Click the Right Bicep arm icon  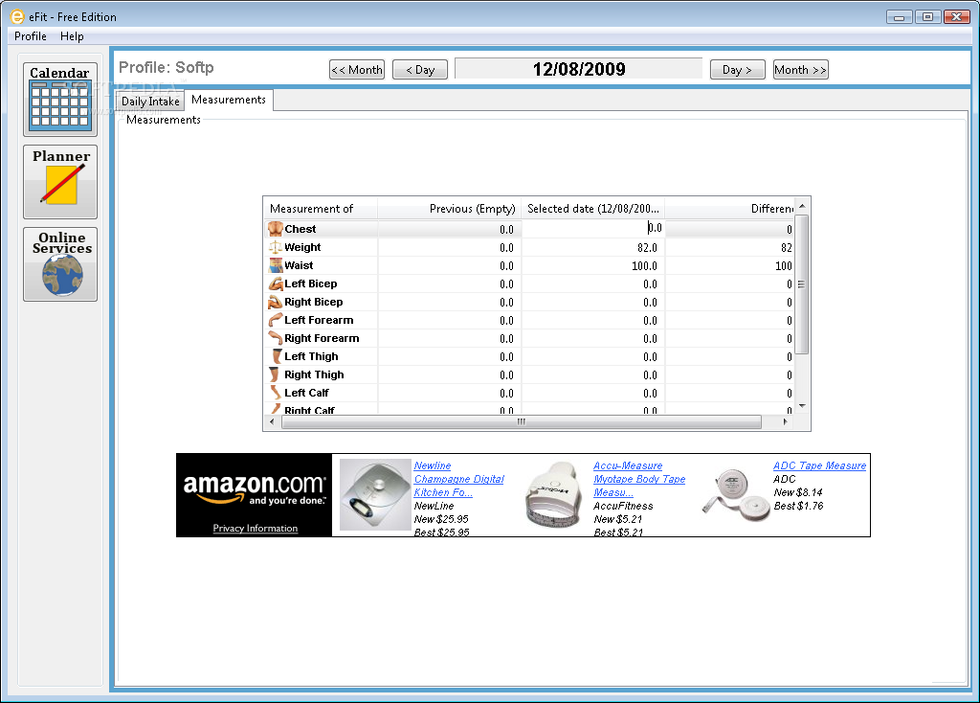(x=275, y=302)
